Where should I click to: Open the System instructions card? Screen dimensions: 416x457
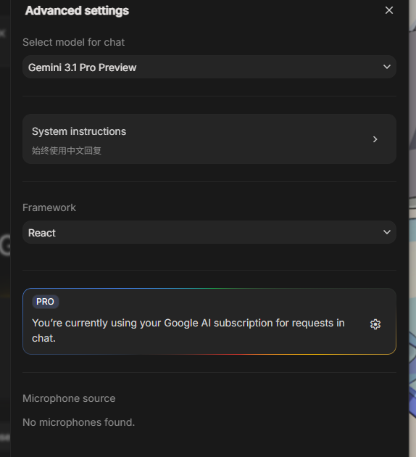tap(209, 139)
